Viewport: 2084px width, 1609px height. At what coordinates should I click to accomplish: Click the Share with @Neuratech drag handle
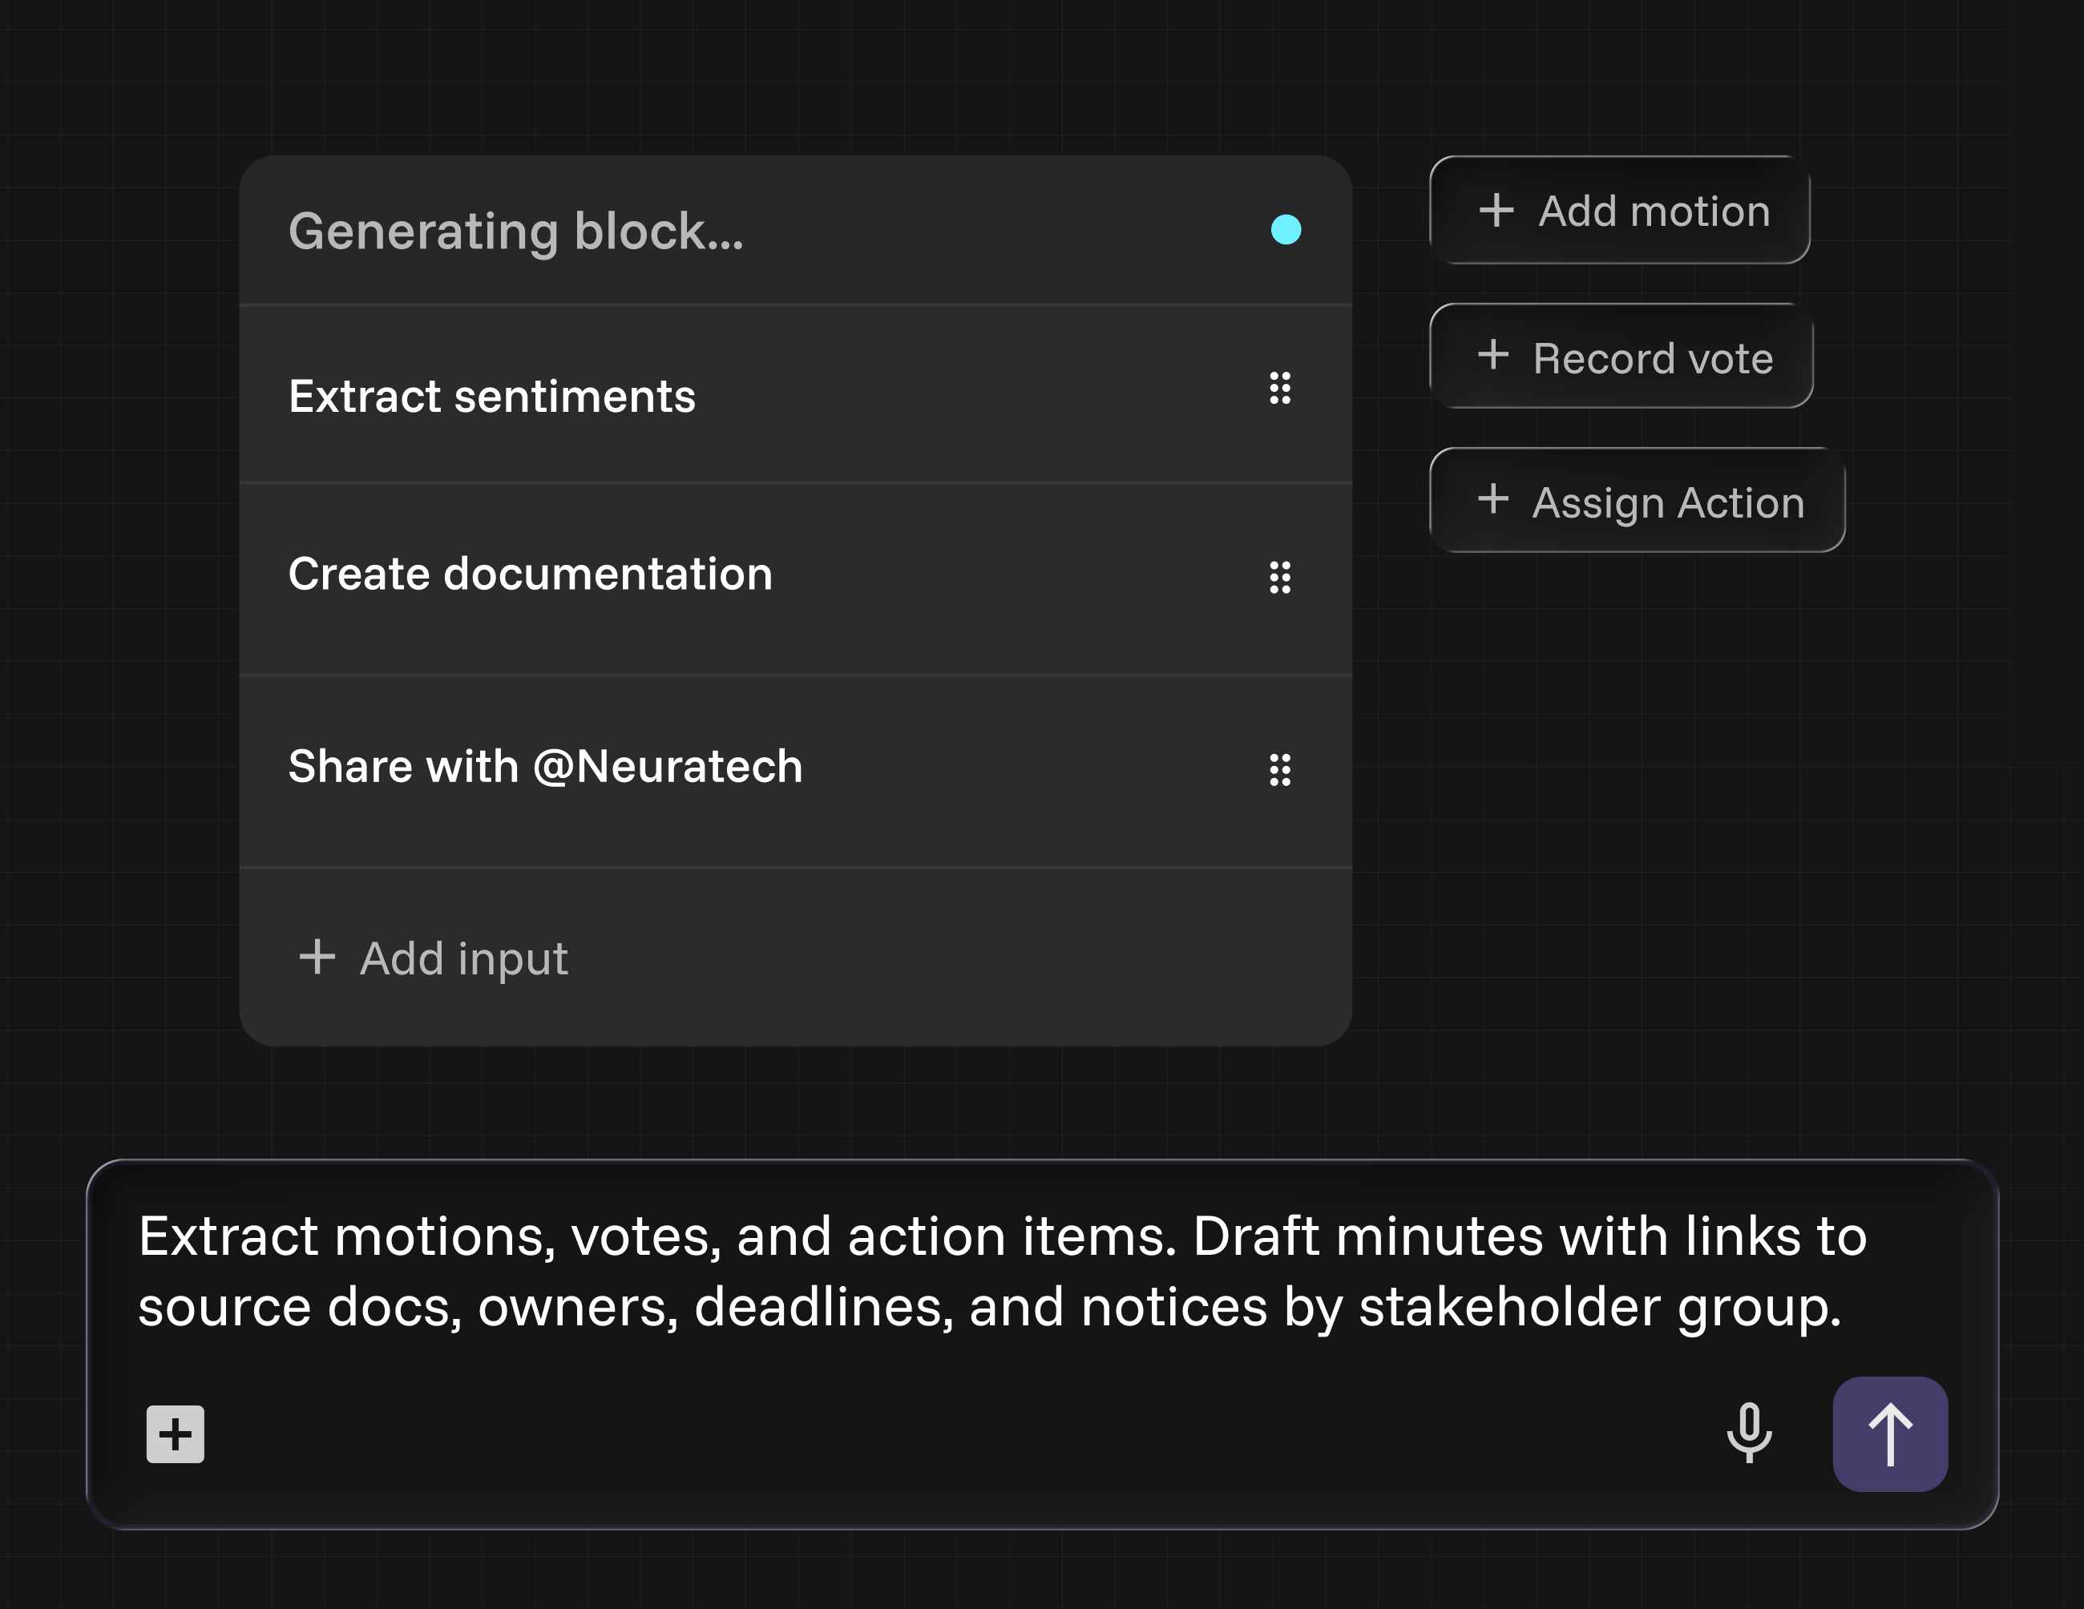tap(1279, 770)
